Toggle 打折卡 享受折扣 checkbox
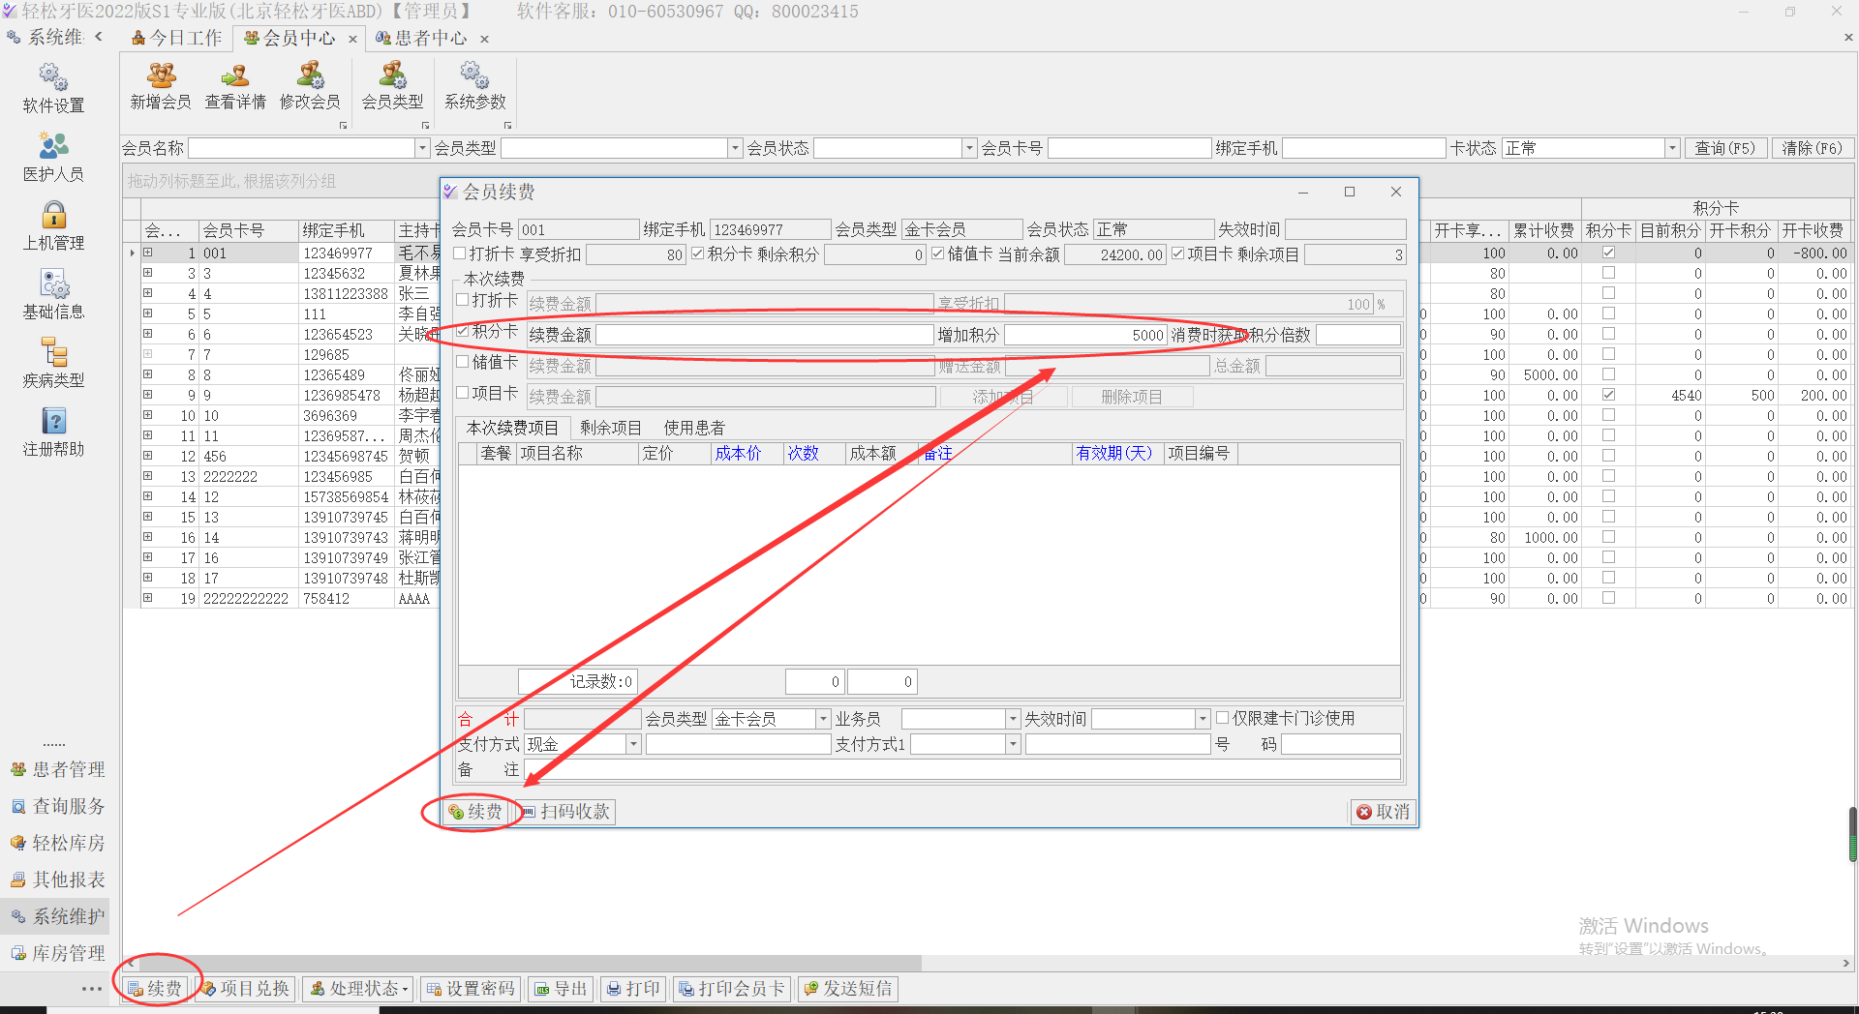This screenshot has height=1014, width=1859. tap(461, 253)
